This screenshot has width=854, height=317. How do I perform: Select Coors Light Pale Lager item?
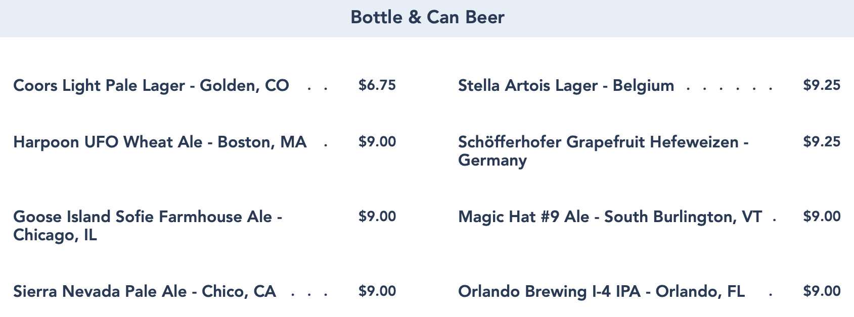coord(151,85)
